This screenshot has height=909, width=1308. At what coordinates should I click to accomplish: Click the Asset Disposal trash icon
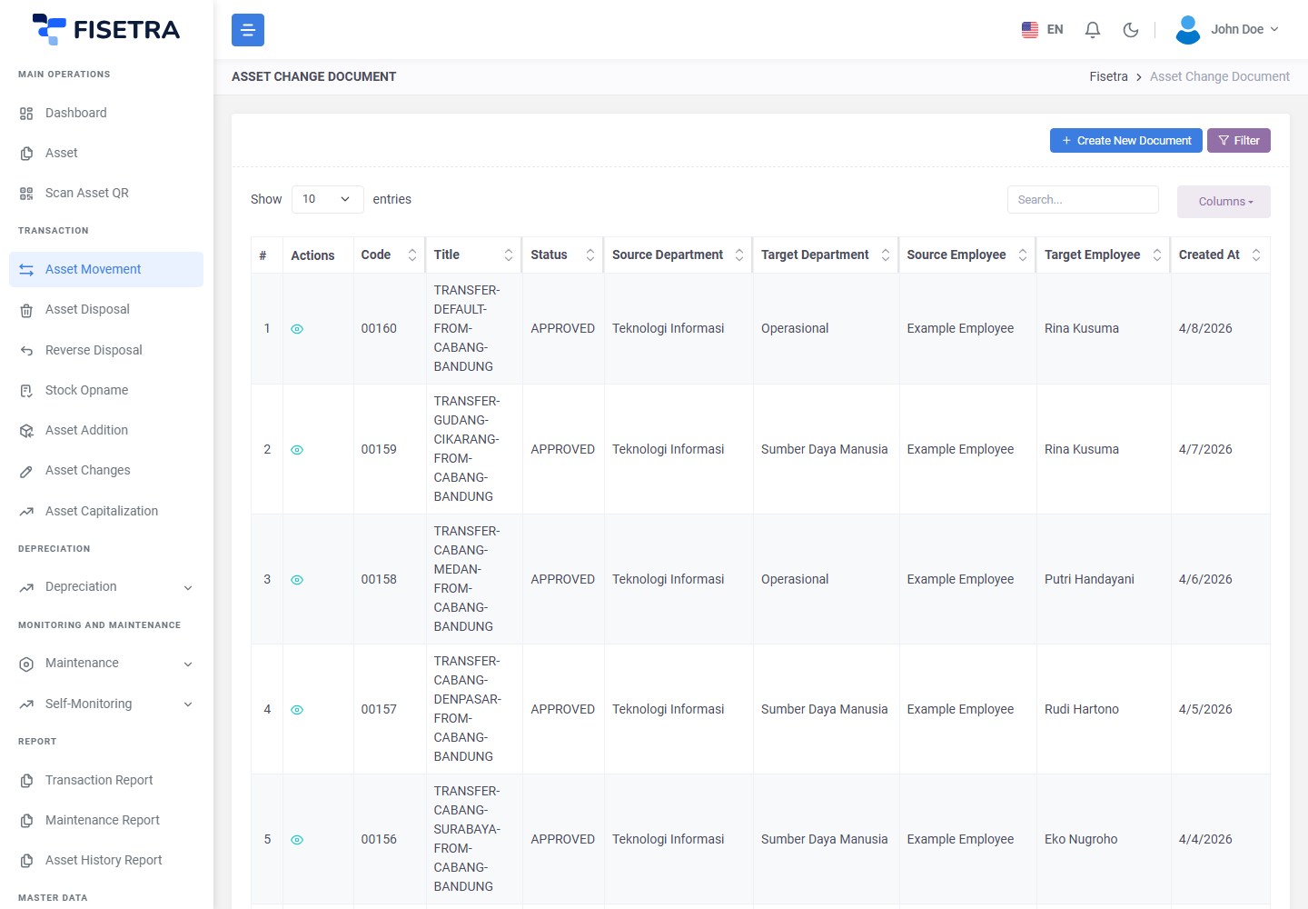[x=26, y=310]
